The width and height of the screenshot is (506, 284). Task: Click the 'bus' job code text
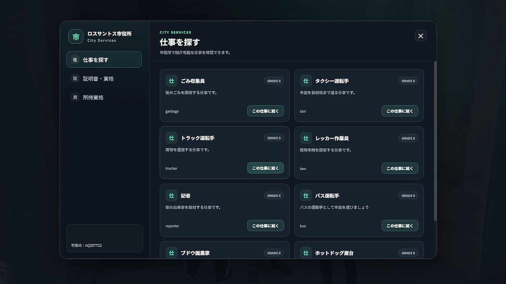click(303, 226)
